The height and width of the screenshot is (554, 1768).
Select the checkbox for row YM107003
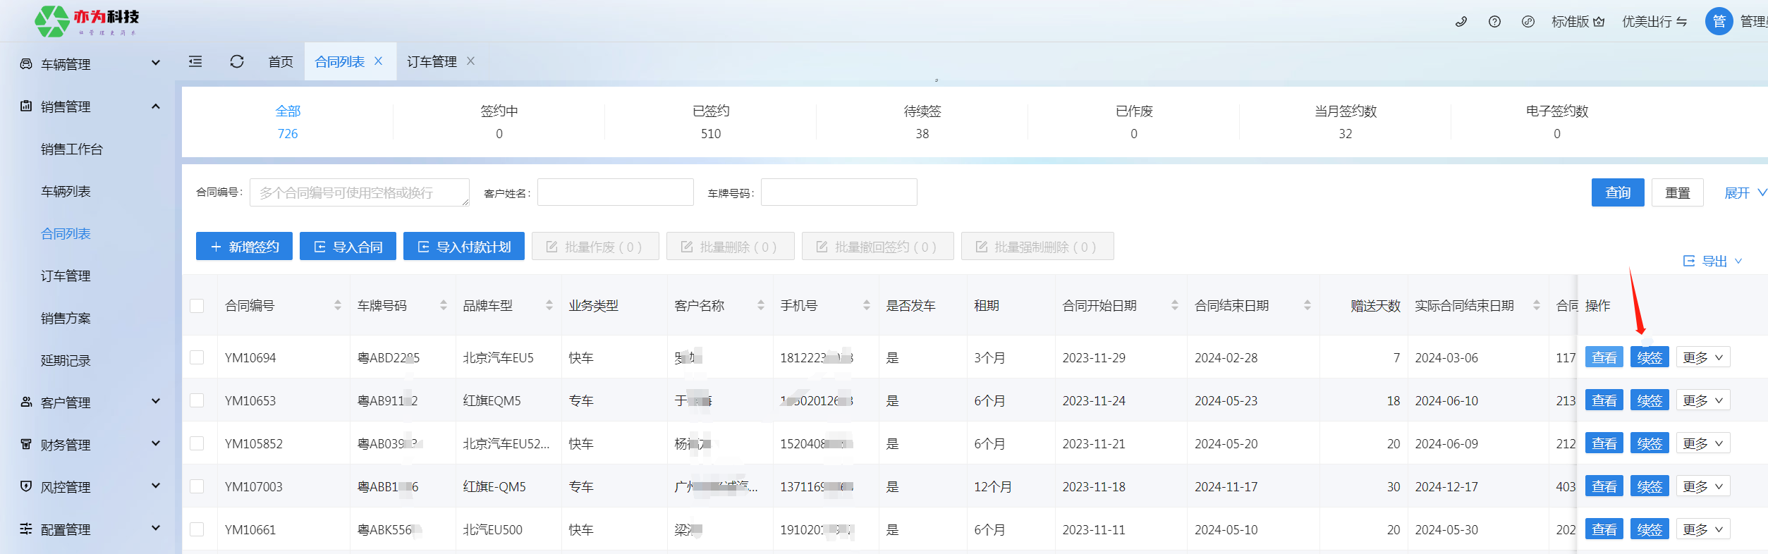click(197, 487)
